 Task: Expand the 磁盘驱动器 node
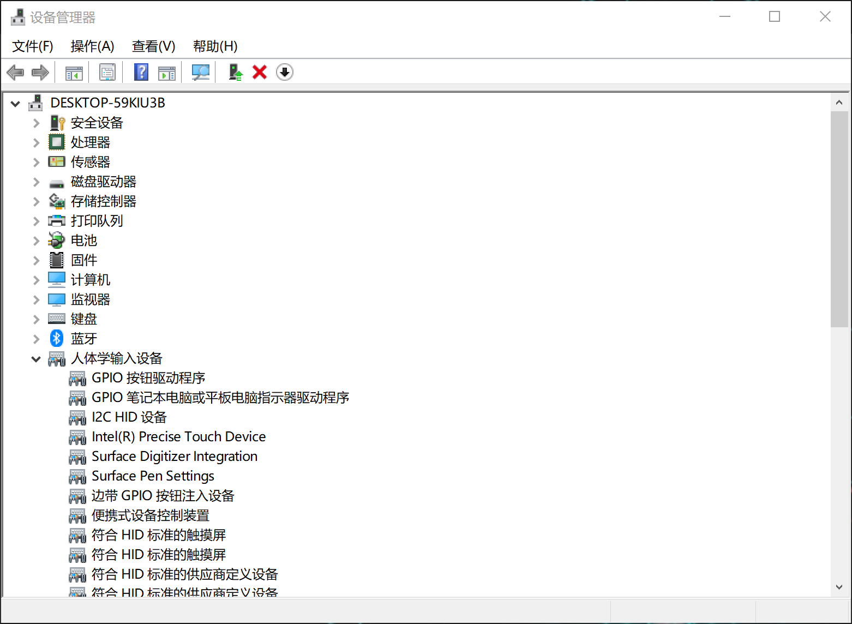click(36, 182)
